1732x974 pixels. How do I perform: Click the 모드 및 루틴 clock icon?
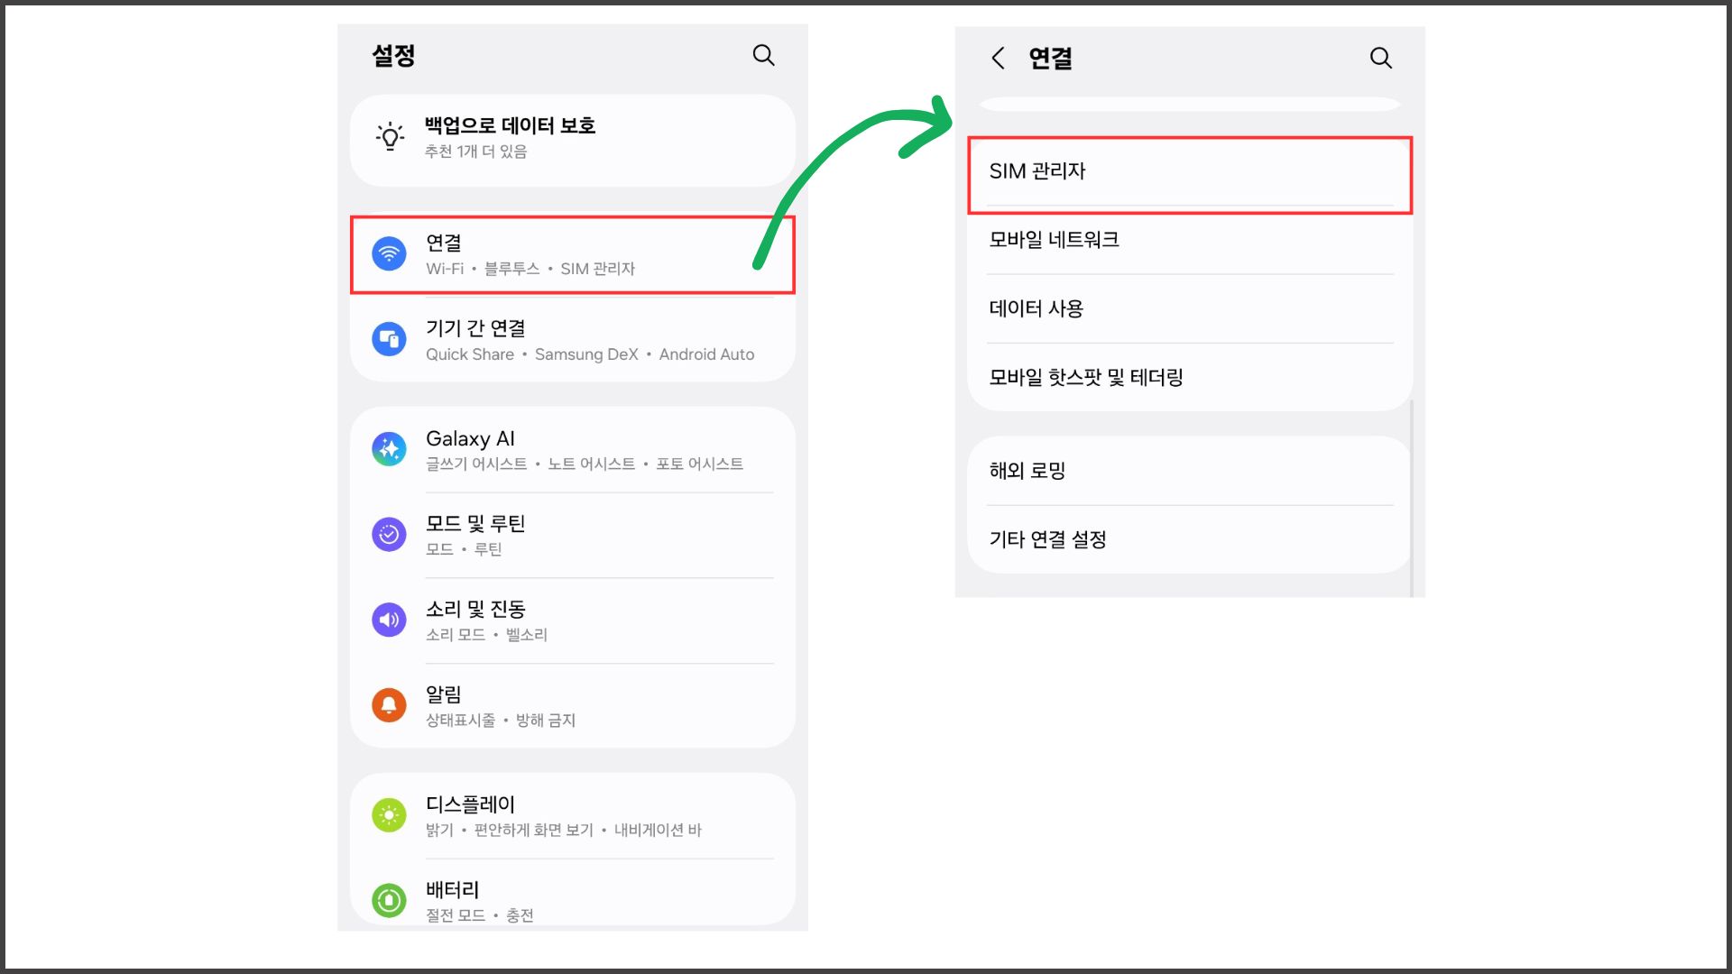click(388, 534)
